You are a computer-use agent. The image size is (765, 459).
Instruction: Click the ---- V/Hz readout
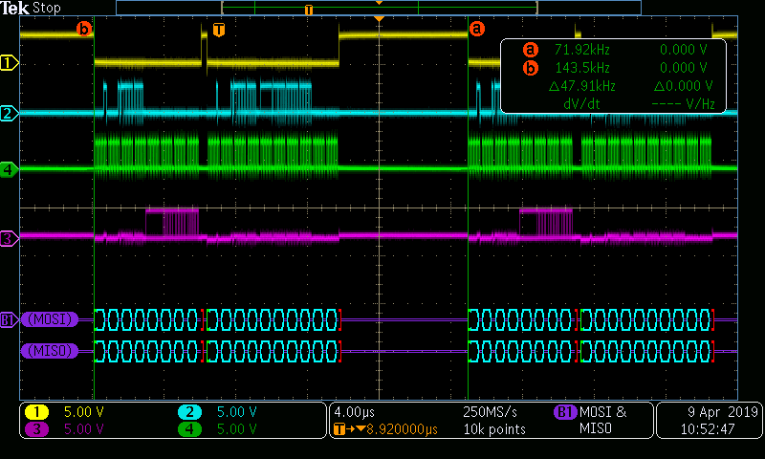tap(683, 104)
